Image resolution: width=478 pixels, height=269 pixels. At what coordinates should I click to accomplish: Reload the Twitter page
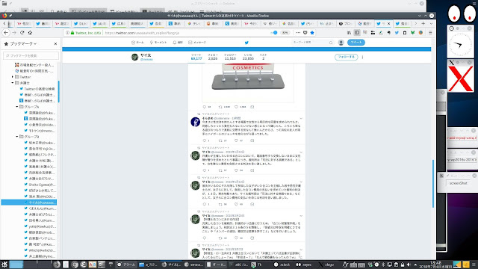tap(22, 33)
